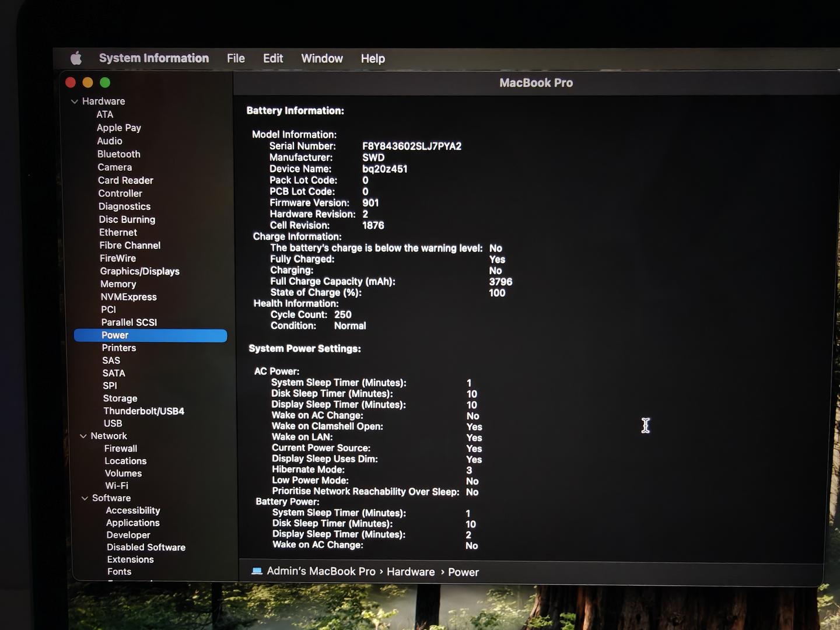The height and width of the screenshot is (630, 840).
Task: Click the green zoom window button
Action: click(105, 83)
